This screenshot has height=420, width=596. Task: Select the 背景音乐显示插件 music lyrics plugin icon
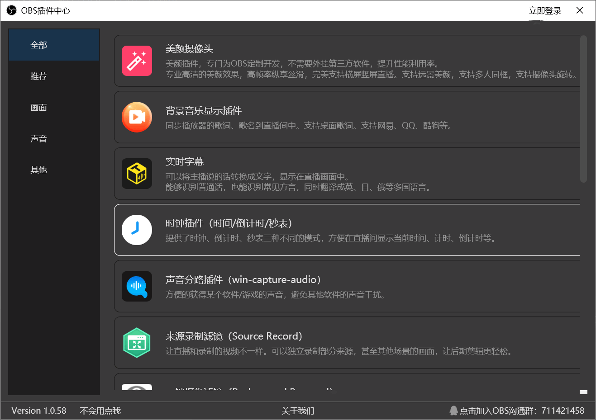point(137,117)
